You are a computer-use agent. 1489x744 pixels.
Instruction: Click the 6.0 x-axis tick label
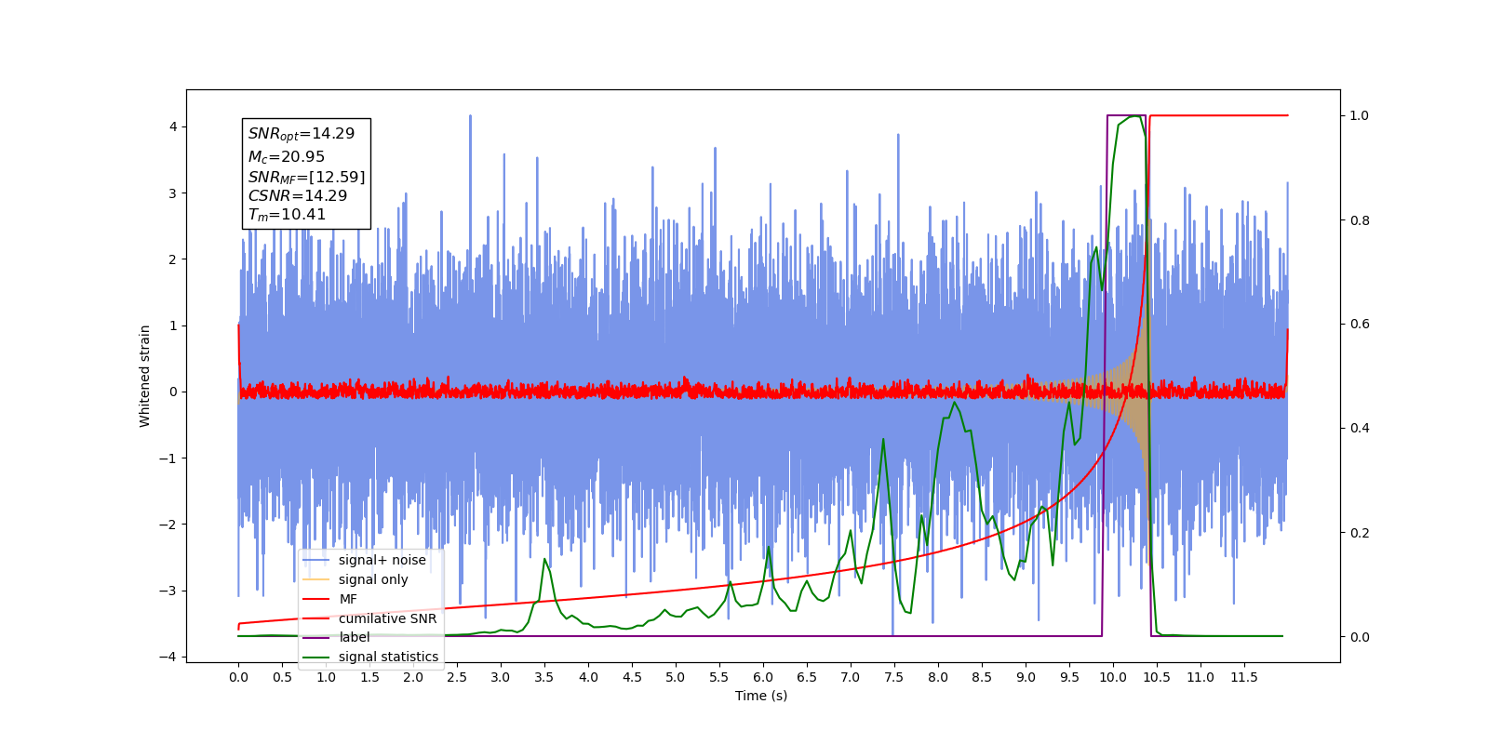[x=763, y=677]
